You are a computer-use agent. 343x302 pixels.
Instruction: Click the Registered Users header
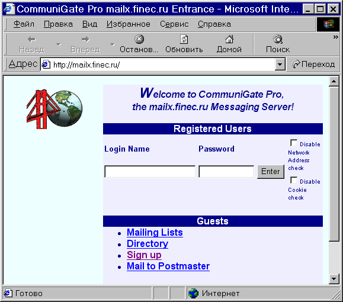[213, 129]
